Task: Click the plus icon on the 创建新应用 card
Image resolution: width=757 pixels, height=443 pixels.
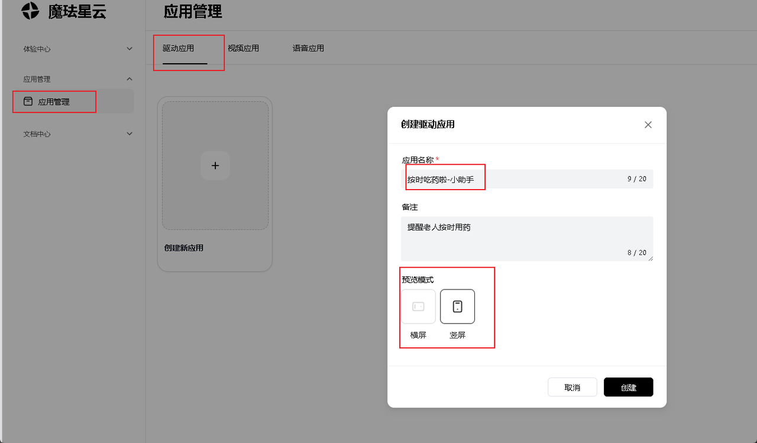Action: [x=215, y=165]
